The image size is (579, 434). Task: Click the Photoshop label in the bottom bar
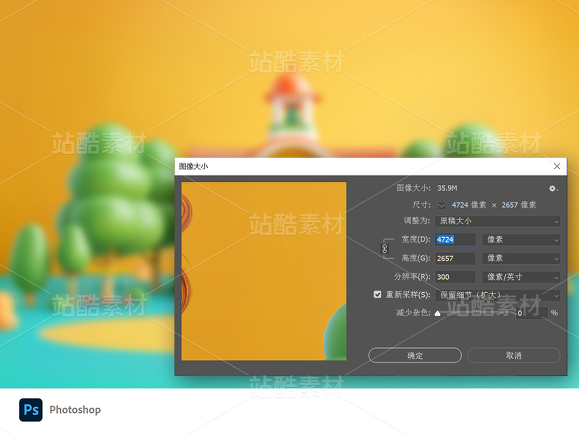click(x=75, y=410)
